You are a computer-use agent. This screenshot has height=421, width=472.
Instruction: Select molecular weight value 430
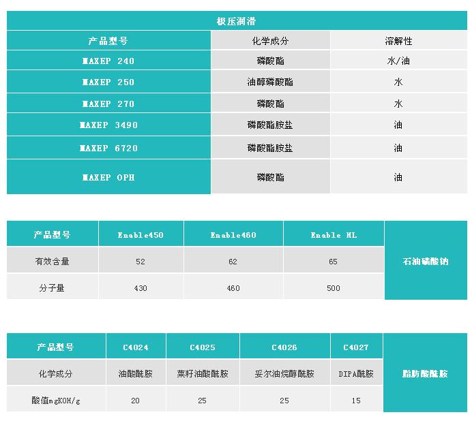(x=141, y=287)
